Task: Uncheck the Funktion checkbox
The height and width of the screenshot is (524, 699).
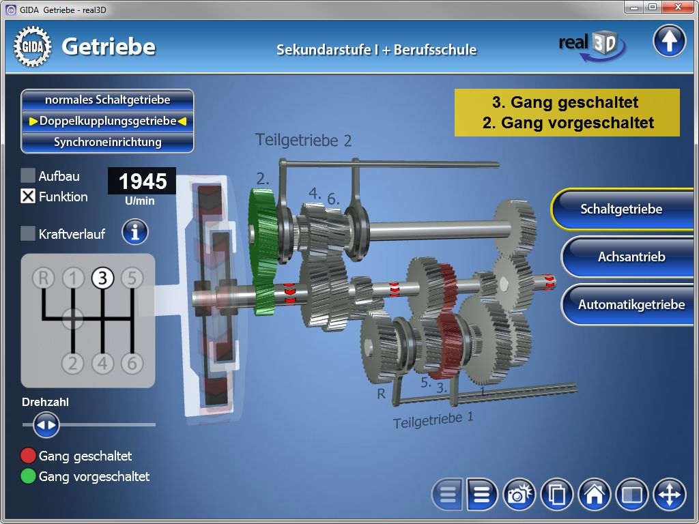Action: (28, 196)
